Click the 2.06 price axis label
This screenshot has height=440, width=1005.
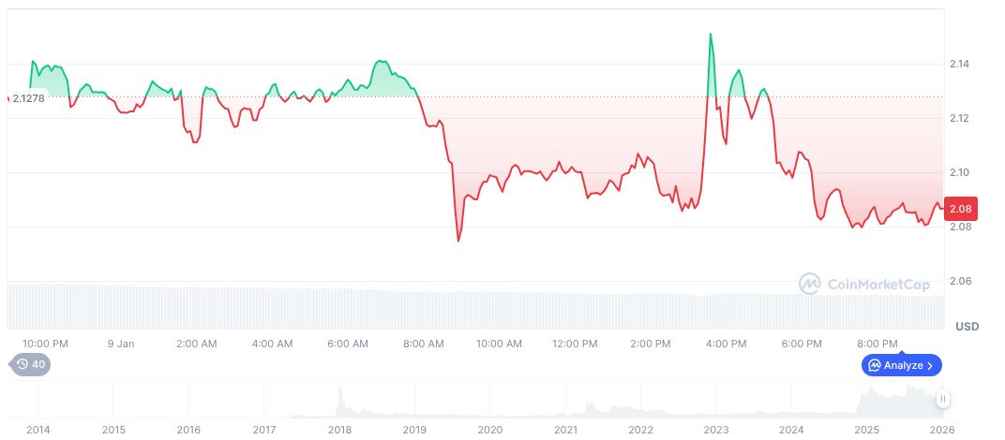pyautogui.click(x=959, y=281)
